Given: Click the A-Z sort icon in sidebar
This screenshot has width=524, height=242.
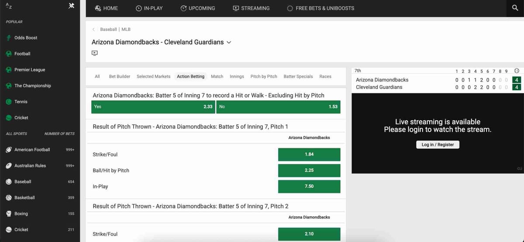Looking at the screenshot, I should pos(8,6).
